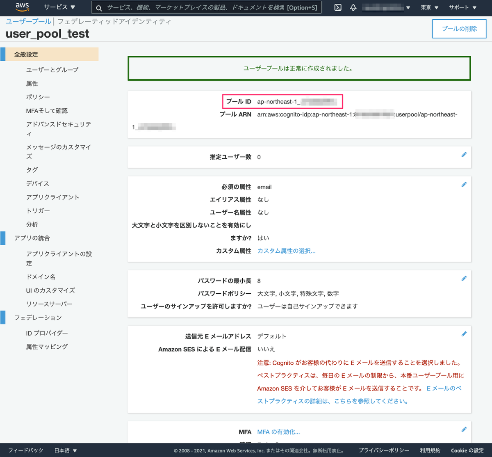Open MFAそして確認 in sidebar
492x457 pixels.
pos(47,111)
